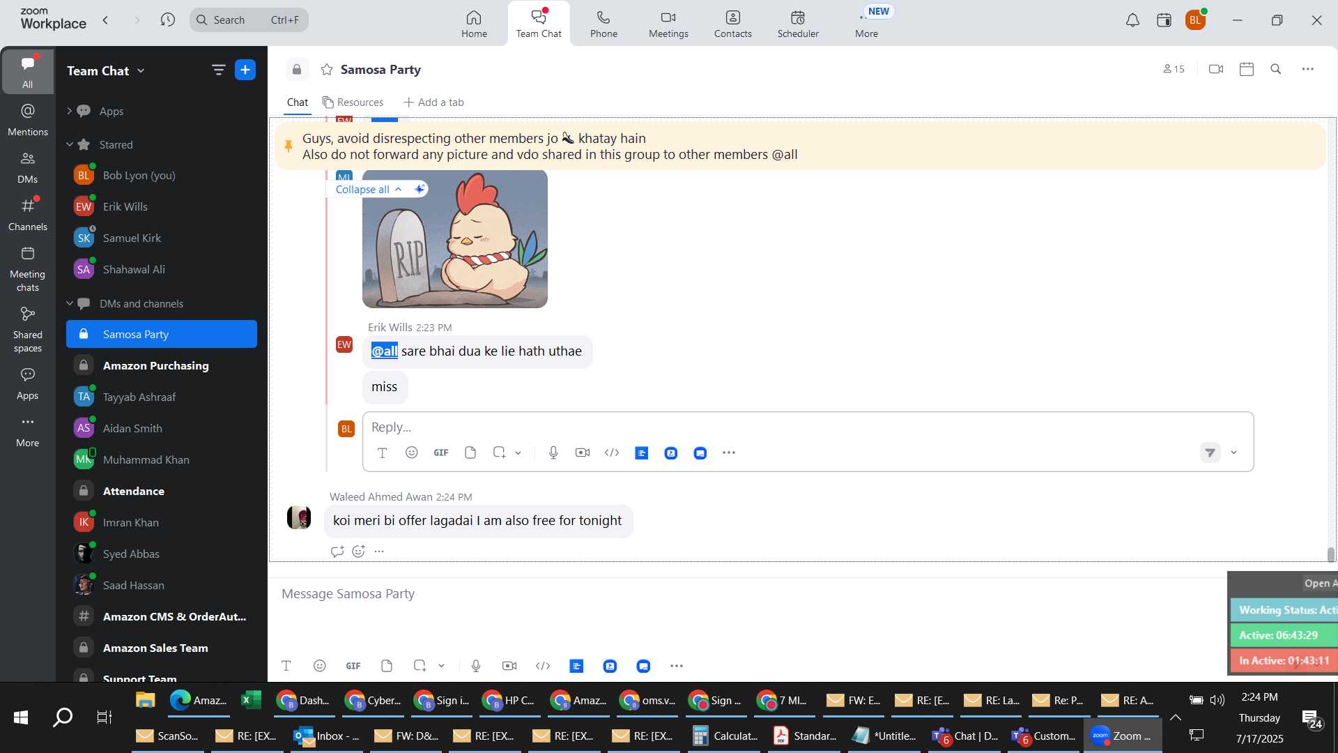Open the text format icon in the reply toolbar
Viewport: 1338px width, 753px height.
[382, 452]
